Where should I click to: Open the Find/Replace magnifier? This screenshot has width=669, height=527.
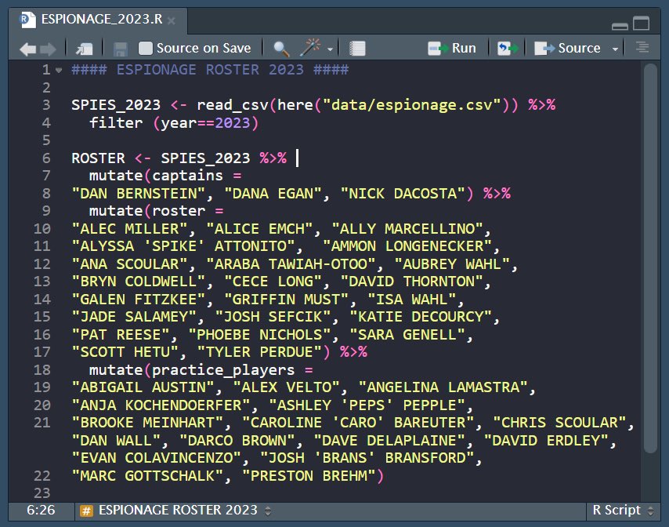(x=281, y=49)
